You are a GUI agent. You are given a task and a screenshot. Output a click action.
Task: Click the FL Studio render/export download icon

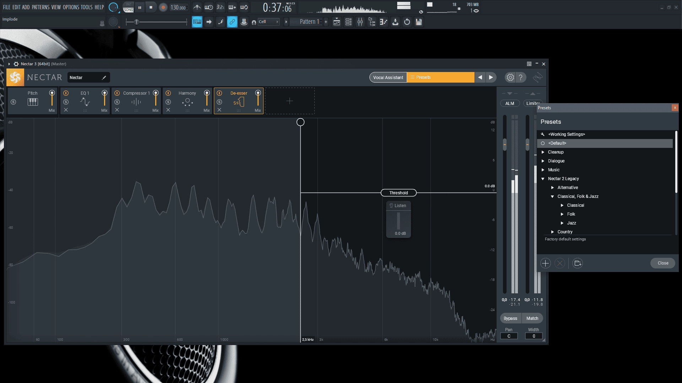click(x=395, y=22)
